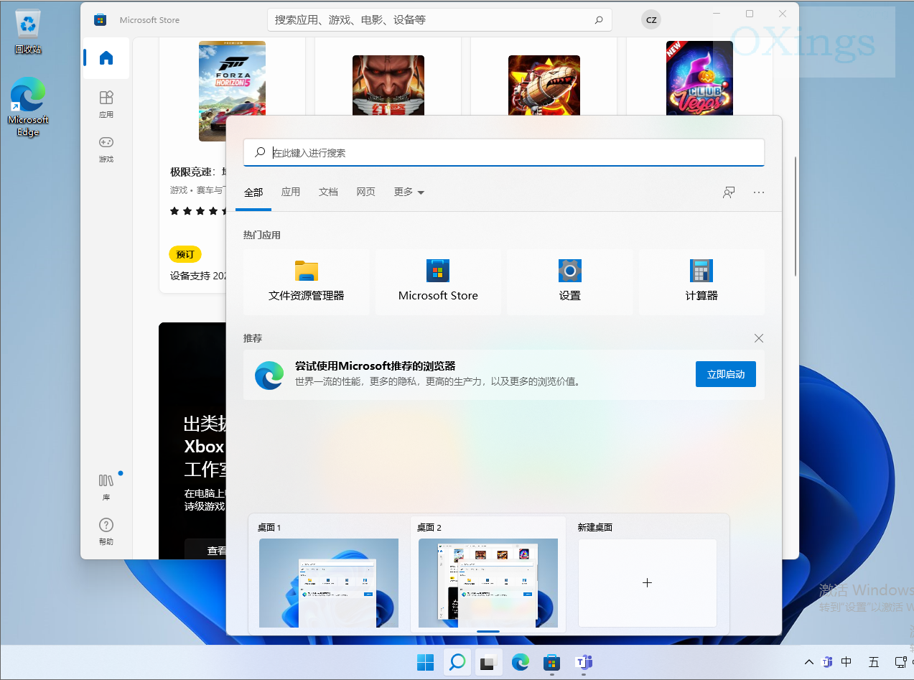
Task: Launch 文件资源管理器 from 热门应用
Action: pos(307,281)
